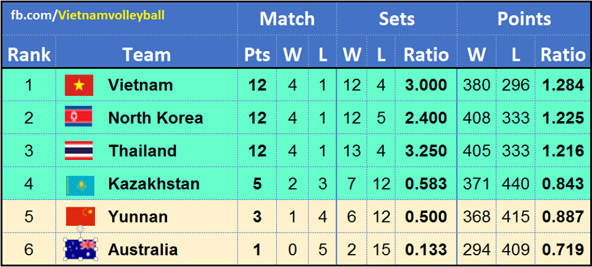This screenshot has height=267, width=592.
Task: Select the Thailand flag image
Action: pyautogui.click(x=79, y=151)
